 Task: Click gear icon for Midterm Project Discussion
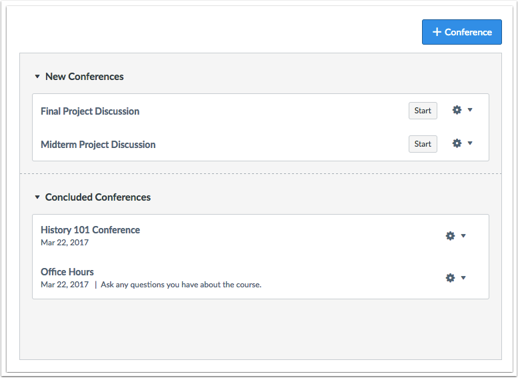457,143
